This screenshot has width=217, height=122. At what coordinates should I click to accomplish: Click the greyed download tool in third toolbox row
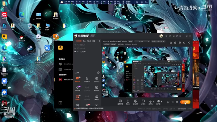(x=87, y=97)
